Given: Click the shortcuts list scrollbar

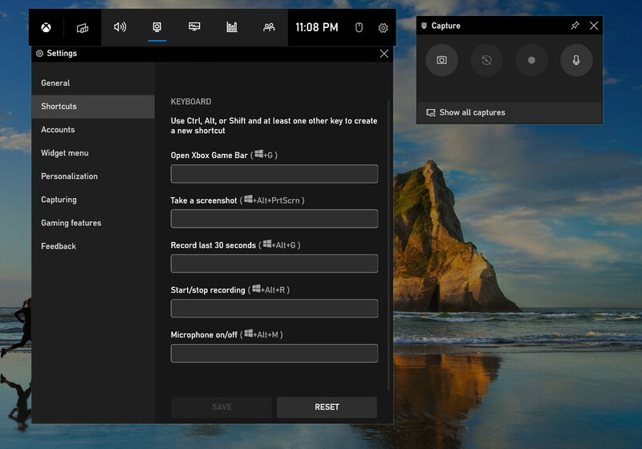Looking at the screenshot, I should [388, 245].
